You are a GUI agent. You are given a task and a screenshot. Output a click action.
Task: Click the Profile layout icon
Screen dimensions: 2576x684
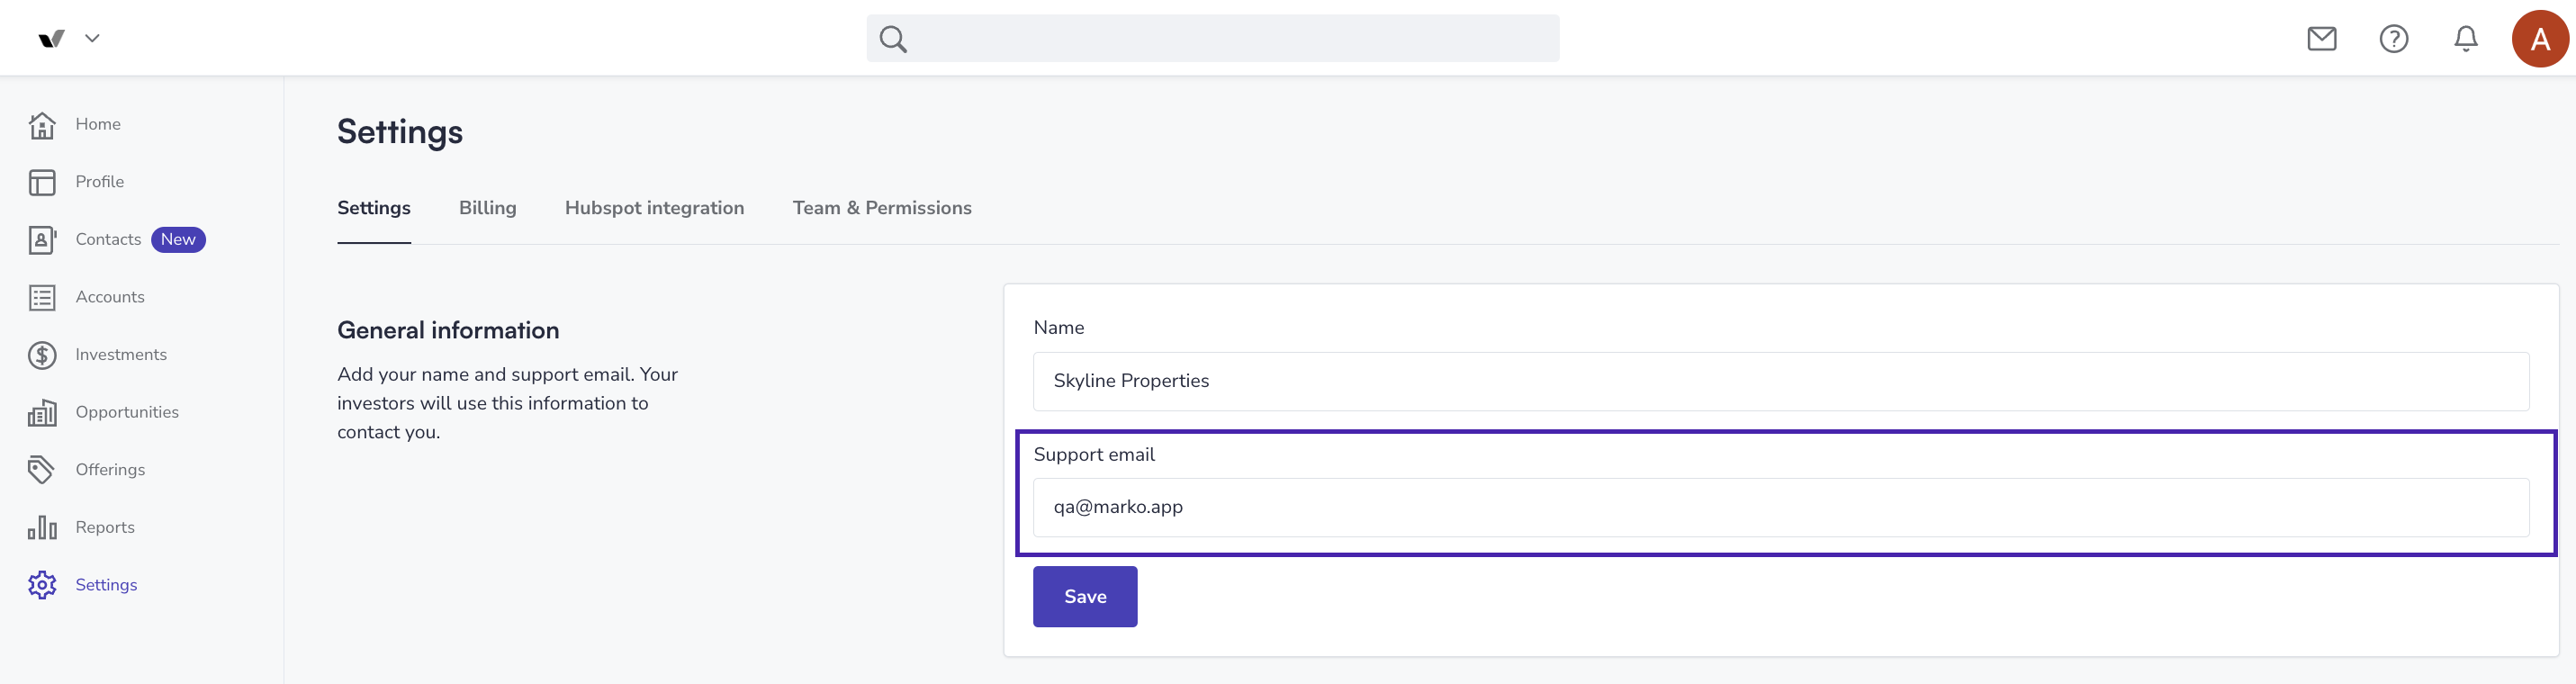tap(42, 182)
